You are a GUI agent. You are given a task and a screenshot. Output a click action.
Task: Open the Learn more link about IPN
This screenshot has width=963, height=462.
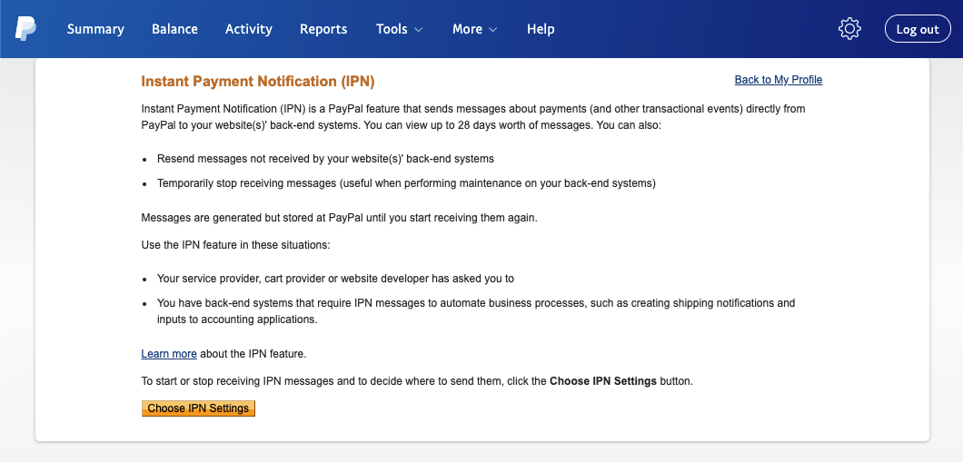(x=169, y=354)
